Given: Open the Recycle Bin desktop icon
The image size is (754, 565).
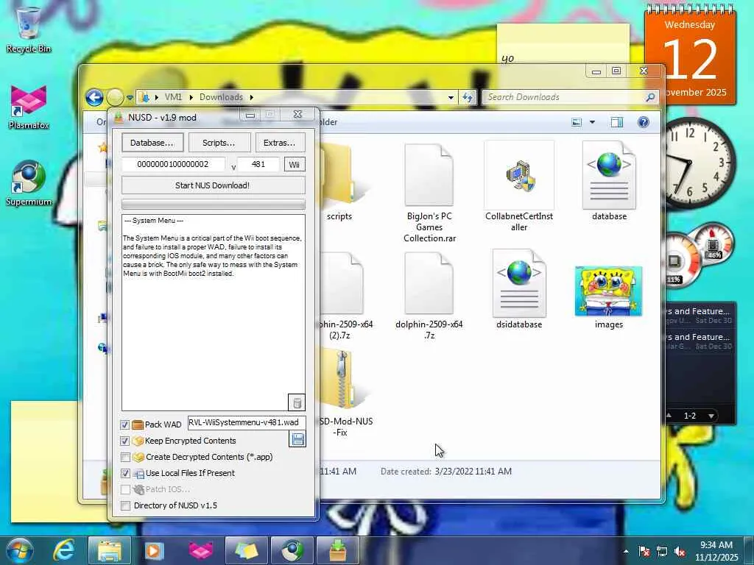Looking at the screenshot, I should coord(29,29).
